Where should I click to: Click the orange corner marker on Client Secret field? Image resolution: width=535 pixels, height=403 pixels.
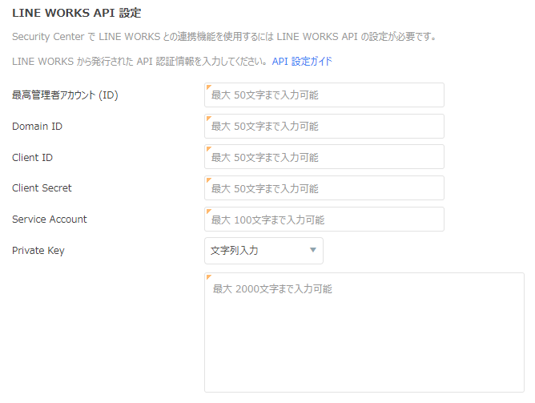click(x=207, y=179)
